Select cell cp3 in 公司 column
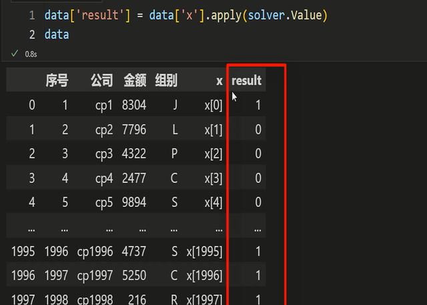 pyautogui.click(x=104, y=154)
